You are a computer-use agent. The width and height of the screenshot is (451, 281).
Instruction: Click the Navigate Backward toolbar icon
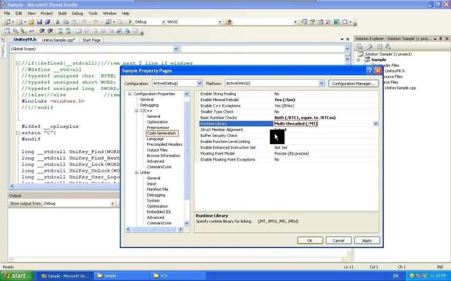click(x=108, y=22)
